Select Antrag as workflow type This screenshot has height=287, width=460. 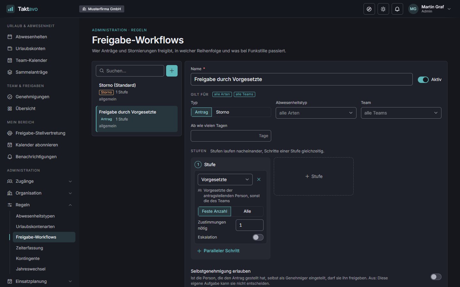(x=202, y=112)
